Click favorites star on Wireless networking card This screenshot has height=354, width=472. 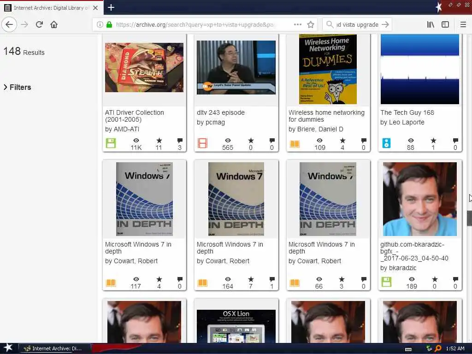pyautogui.click(x=342, y=141)
